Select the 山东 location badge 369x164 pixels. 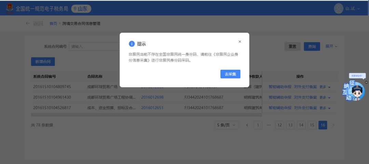click(x=81, y=9)
